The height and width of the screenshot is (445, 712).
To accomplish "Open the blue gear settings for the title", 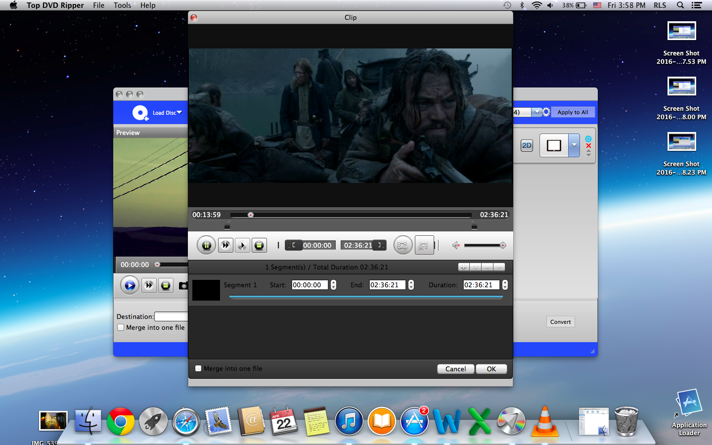I will 588,139.
